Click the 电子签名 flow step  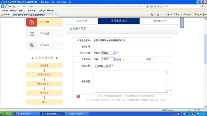pos(44,93)
